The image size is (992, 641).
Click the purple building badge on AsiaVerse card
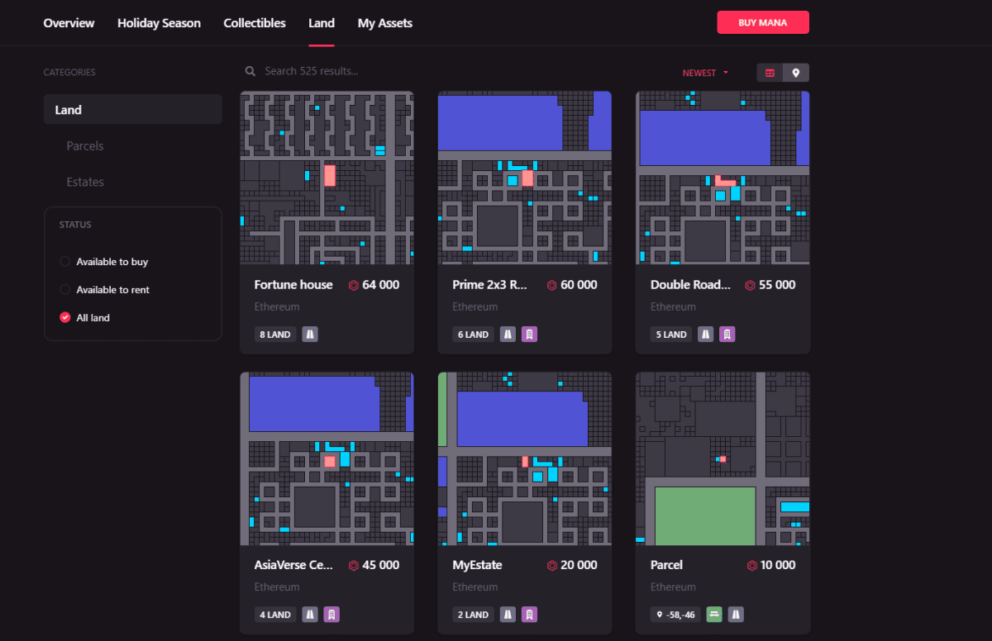click(x=333, y=615)
